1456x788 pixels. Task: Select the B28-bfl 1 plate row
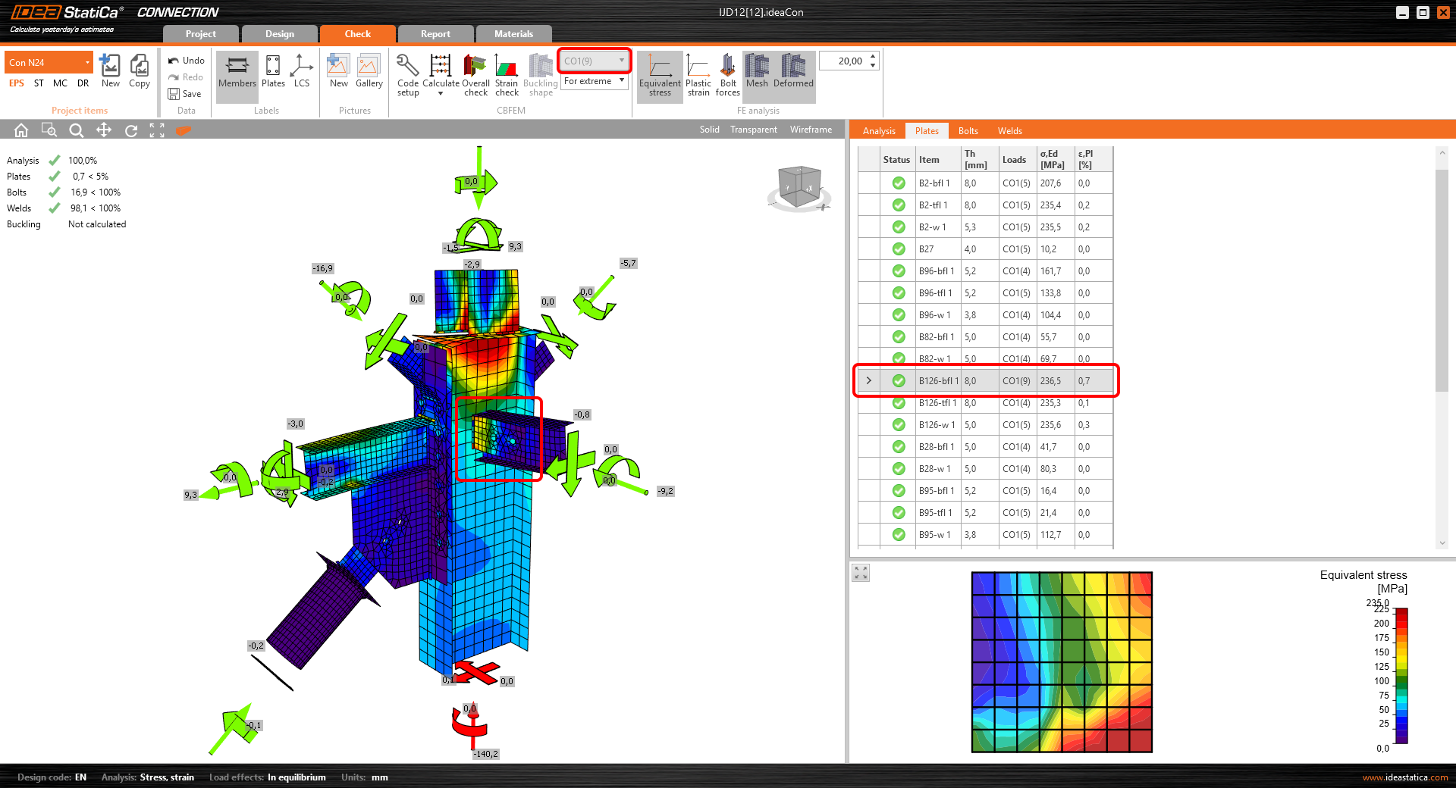point(986,447)
